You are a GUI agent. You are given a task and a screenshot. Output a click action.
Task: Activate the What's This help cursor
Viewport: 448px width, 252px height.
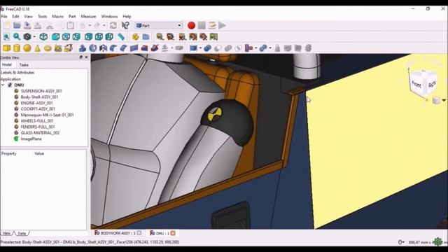[125, 25]
